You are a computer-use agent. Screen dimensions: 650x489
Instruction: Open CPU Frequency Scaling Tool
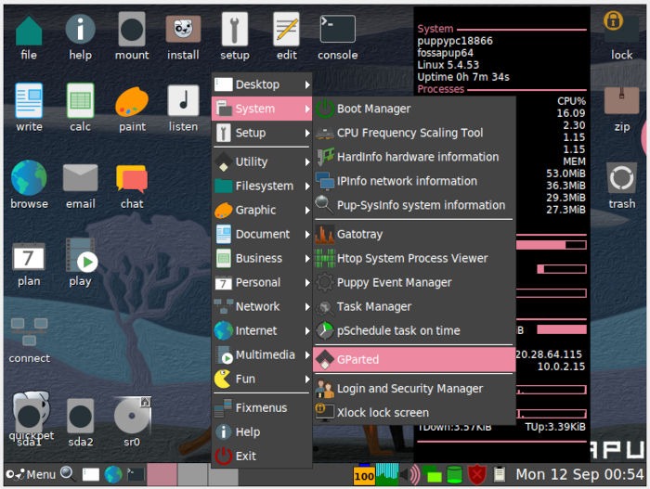(414, 133)
